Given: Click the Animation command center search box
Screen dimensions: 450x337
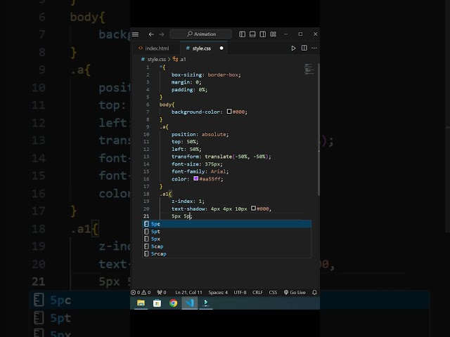Looking at the screenshot, I should (x=200, y=34).
